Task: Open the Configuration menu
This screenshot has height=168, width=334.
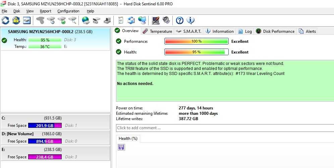Action: (x=68, y=11)
